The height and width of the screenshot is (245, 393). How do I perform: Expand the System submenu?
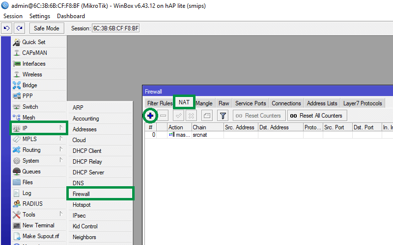pyautogui.click(x=39, y=161)
